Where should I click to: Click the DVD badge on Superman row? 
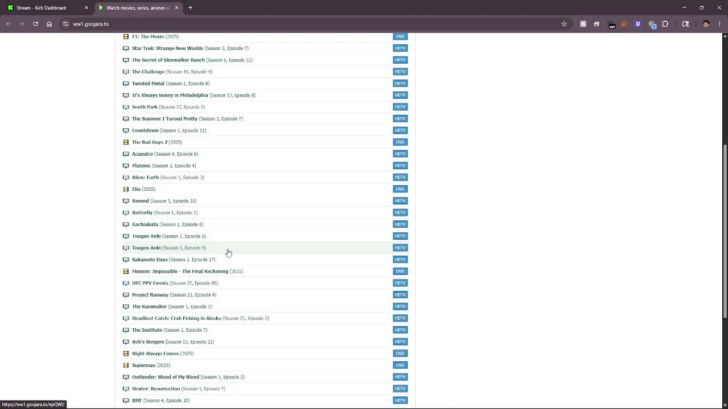pos(400,365)
